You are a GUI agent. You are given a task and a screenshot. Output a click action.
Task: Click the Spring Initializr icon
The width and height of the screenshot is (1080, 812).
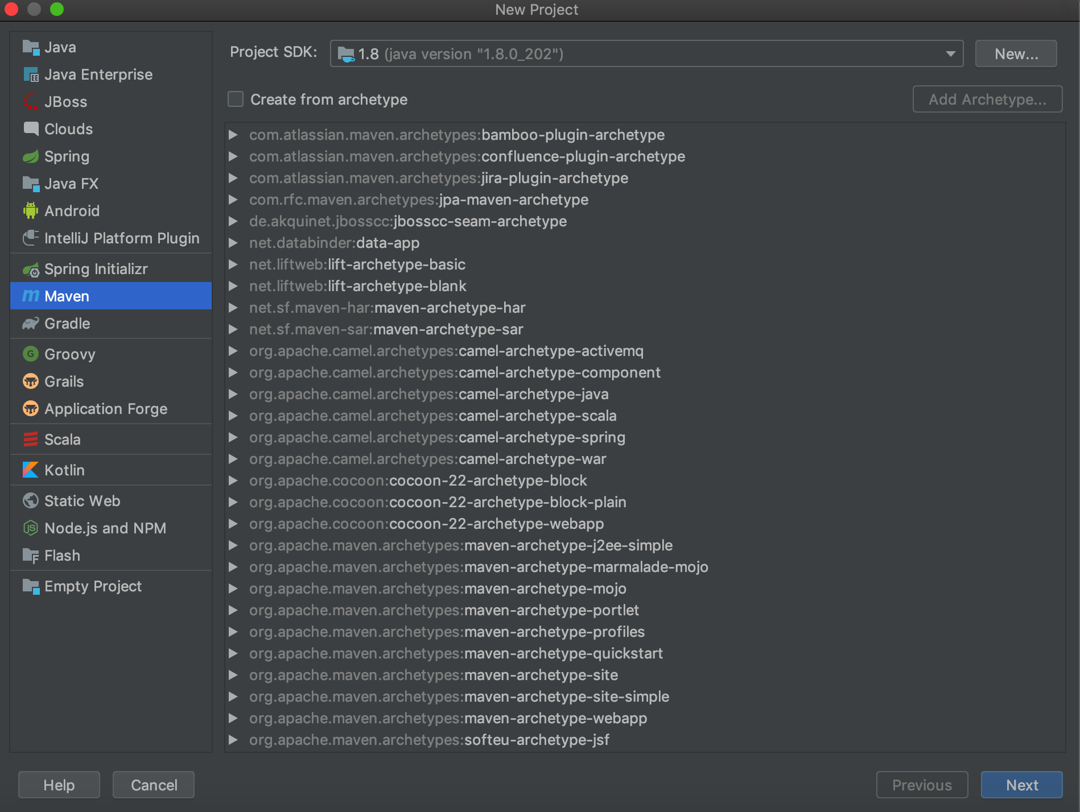pos(31,269)
